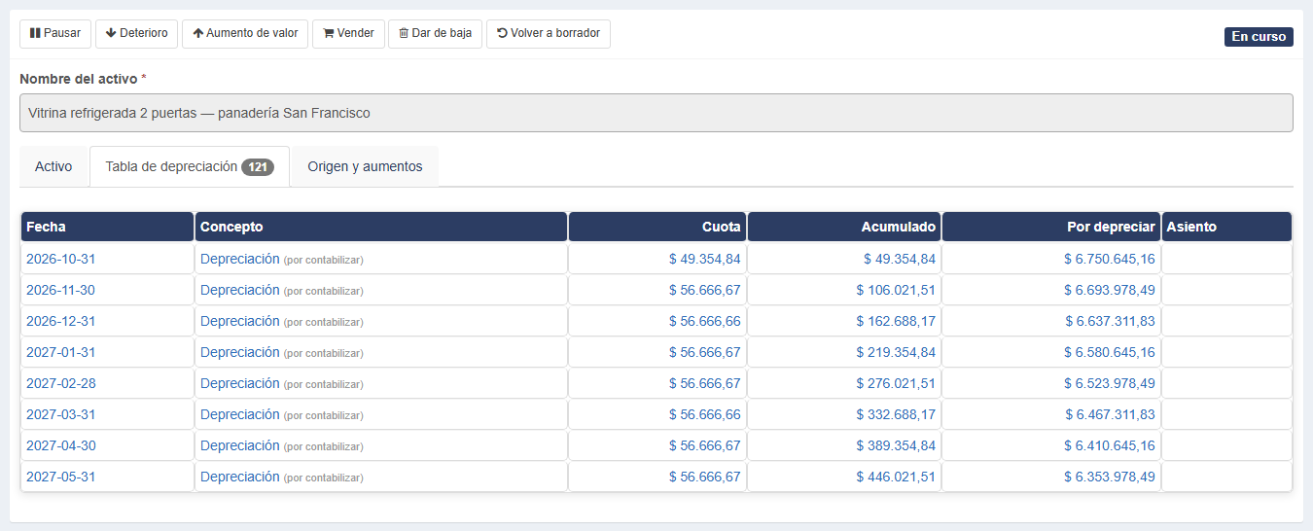Click the Deterioro button
This screenshot has width=1313, height=531.
pos(136,33)
